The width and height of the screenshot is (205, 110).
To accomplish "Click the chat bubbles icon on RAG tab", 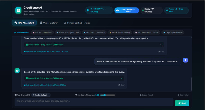I will click(x=16, y=23).
